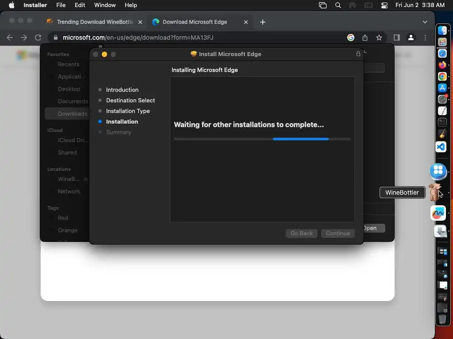Open Terminal from the Dock
Screen dimensions: 453x339
click(x=442, y=122)
